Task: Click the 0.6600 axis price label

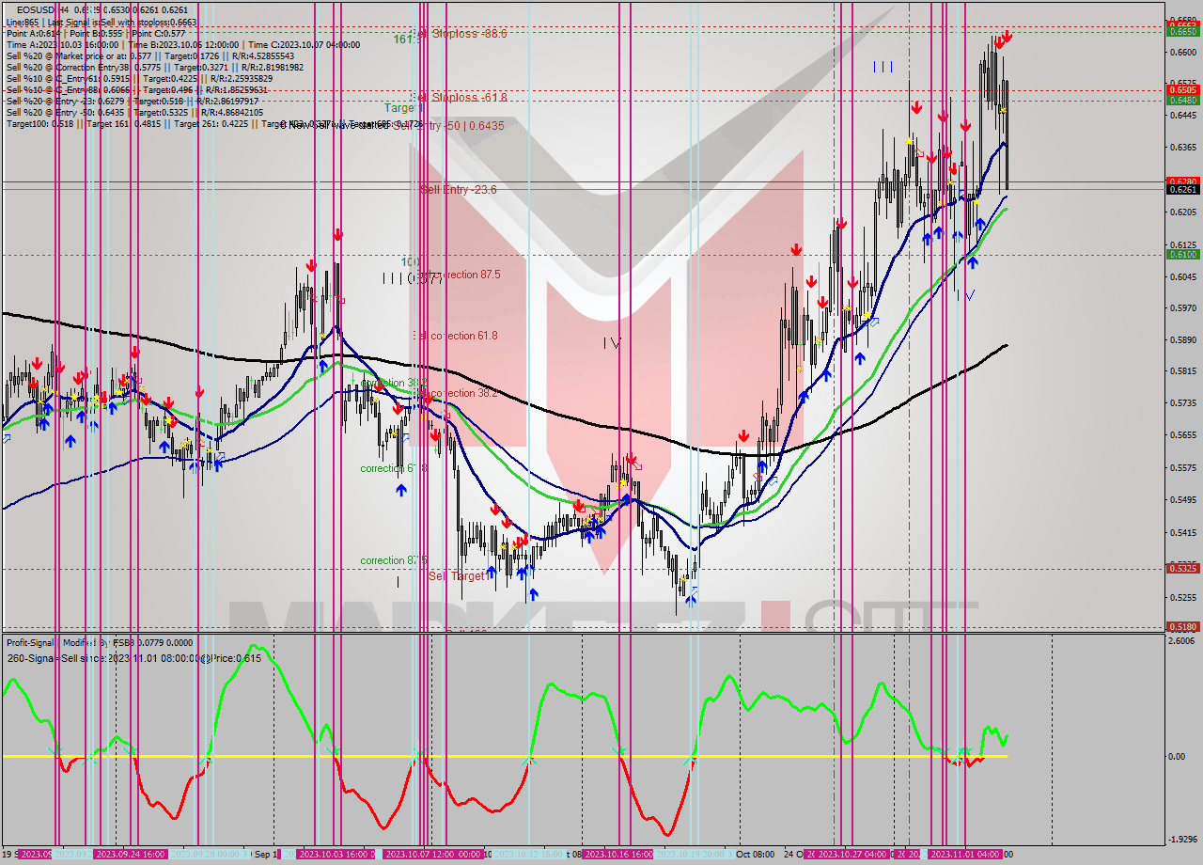Action: [1181, 53]
